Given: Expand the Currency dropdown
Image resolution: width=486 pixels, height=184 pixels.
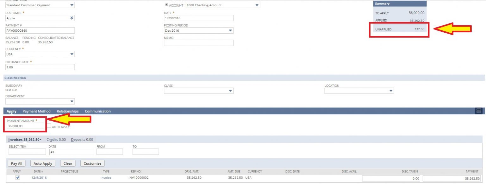Looking at the screenshot, I should (72, 54).
